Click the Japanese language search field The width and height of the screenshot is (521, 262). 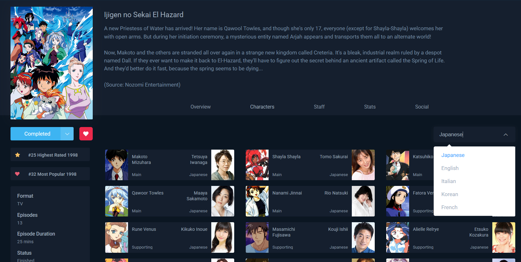click(465, 135)
